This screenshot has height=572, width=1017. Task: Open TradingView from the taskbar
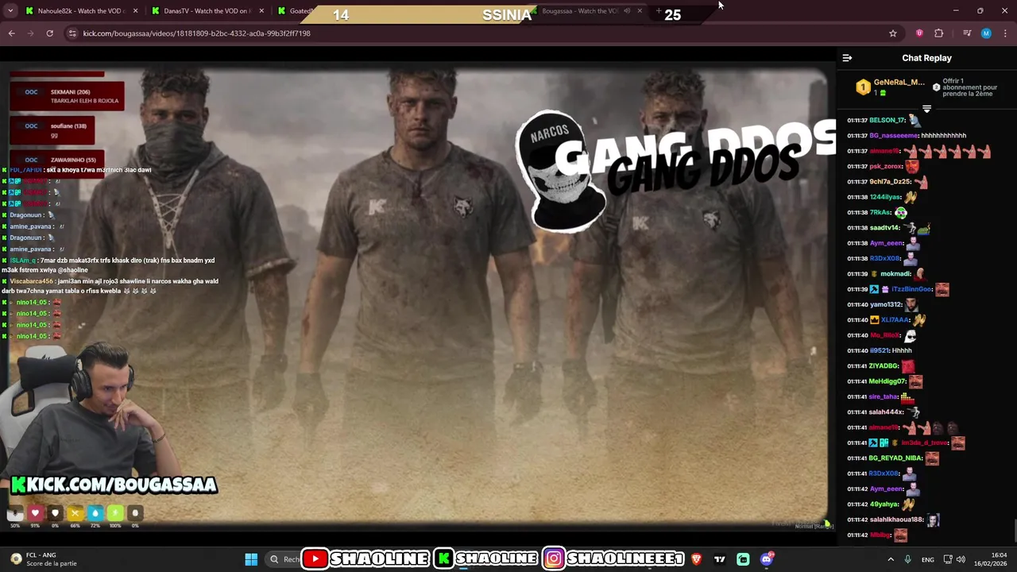click(x=720, y=559)
